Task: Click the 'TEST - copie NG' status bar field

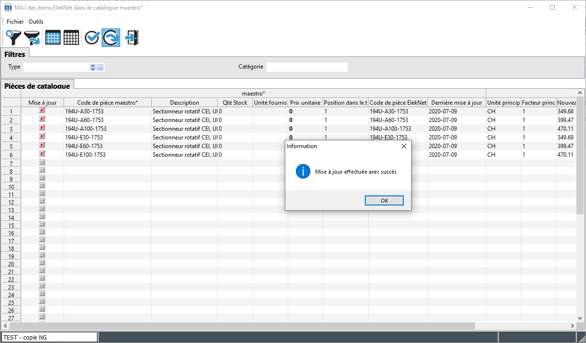Action: pyautogui.click(x=49, y=337)
